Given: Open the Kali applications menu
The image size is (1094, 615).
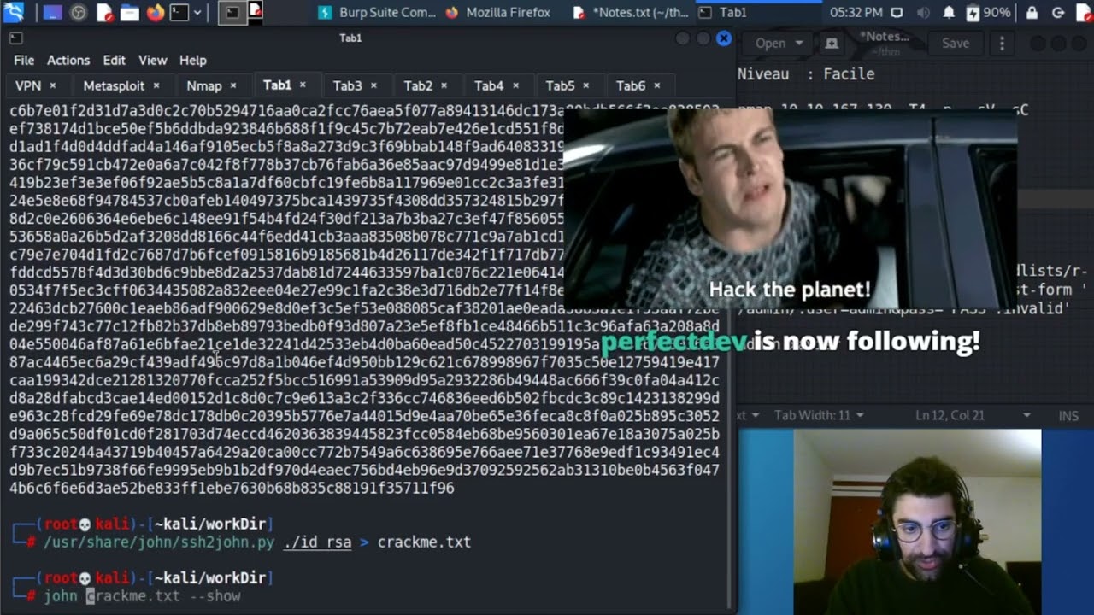Looking at the screenshot, I should point(14,12).
